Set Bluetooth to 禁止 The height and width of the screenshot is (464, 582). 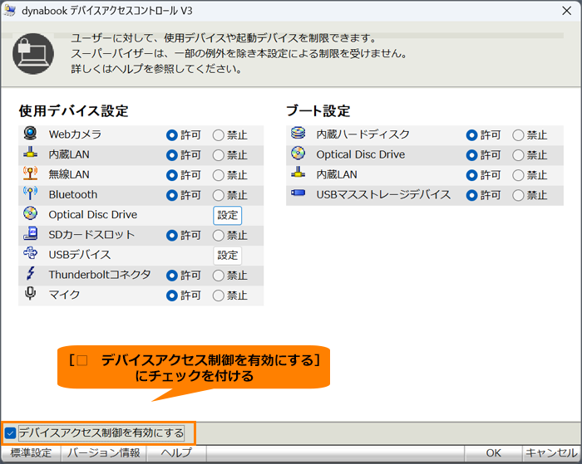(x=218, y=195)
